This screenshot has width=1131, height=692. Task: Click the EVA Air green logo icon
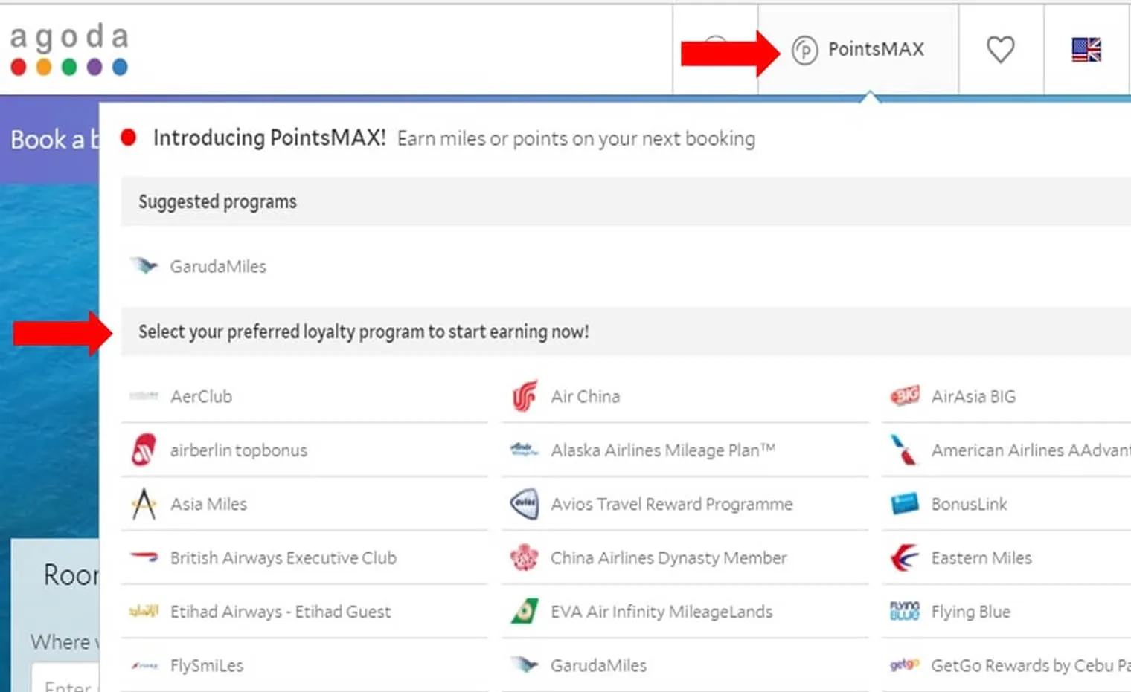(525, 611)
